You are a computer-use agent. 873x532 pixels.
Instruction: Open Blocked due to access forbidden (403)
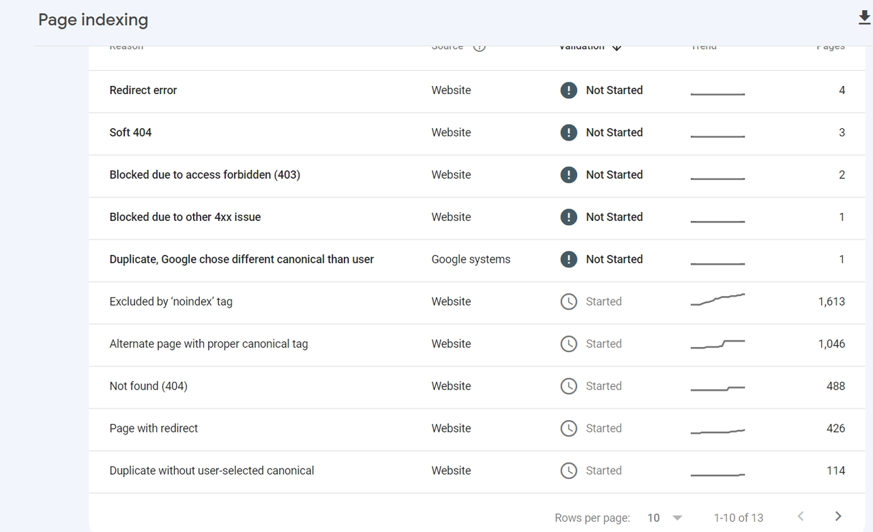(x=205, y=175)
